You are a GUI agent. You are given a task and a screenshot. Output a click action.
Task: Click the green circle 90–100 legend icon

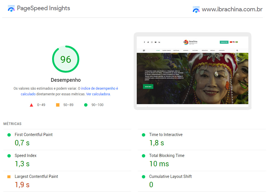tap(86, 105)
